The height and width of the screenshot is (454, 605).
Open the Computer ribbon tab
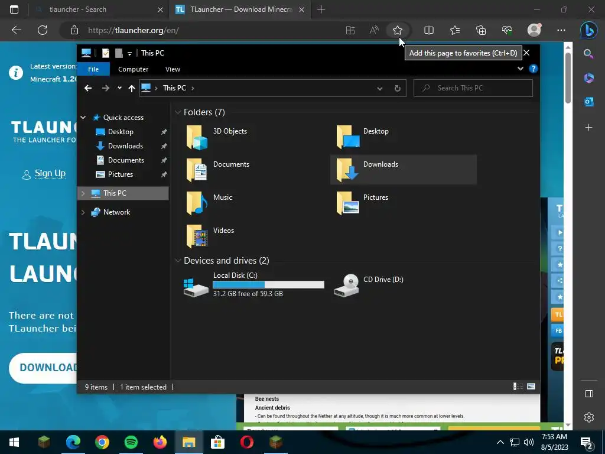(133, 69)
